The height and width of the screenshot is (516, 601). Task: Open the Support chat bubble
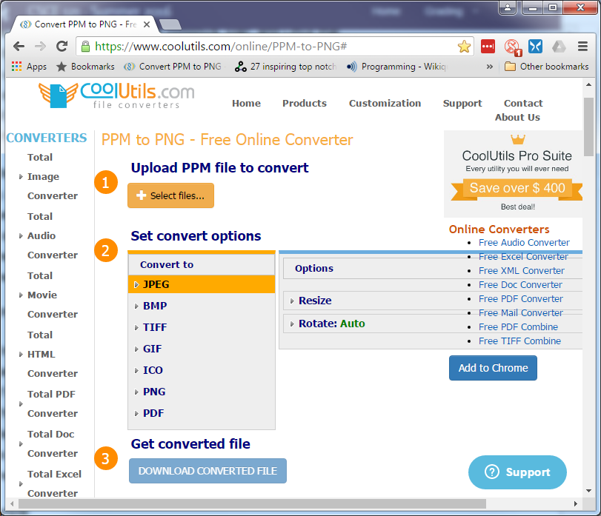pyautogui.click(x=517, y=472)
